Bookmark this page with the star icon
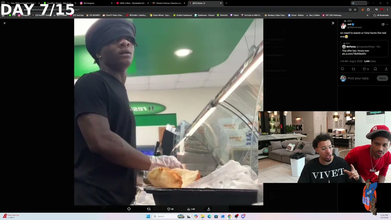The width and height of the screenshot is (391, 220). [x=355, y=9]
